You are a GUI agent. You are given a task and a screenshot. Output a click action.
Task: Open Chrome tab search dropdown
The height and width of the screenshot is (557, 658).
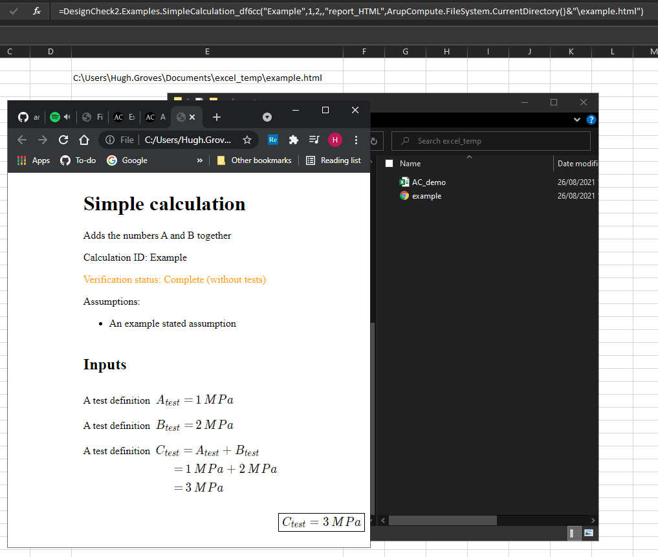tap(267, 117)
